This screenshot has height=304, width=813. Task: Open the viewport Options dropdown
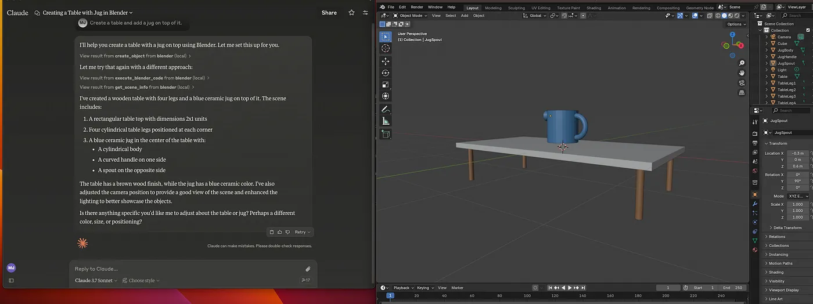[736, 24]
